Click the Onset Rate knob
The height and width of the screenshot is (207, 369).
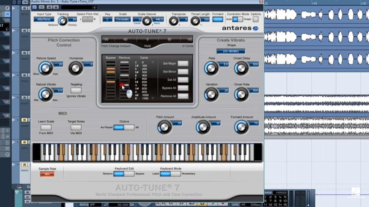point(241,95)
